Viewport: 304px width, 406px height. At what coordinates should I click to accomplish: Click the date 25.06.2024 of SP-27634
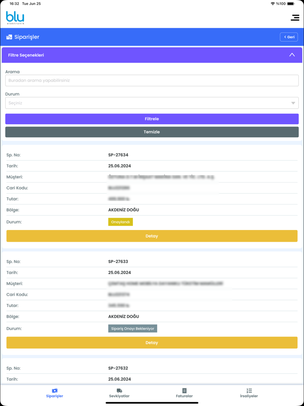click(119, 166)
